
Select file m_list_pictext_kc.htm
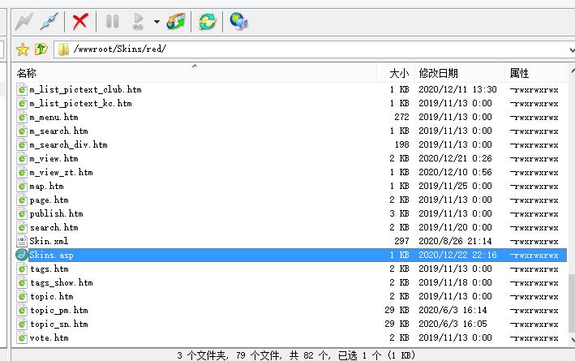click(80, 104)
